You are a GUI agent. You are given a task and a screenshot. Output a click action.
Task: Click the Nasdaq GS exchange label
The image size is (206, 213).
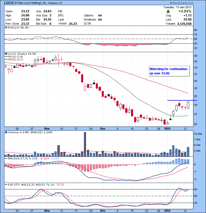[55, 3]
